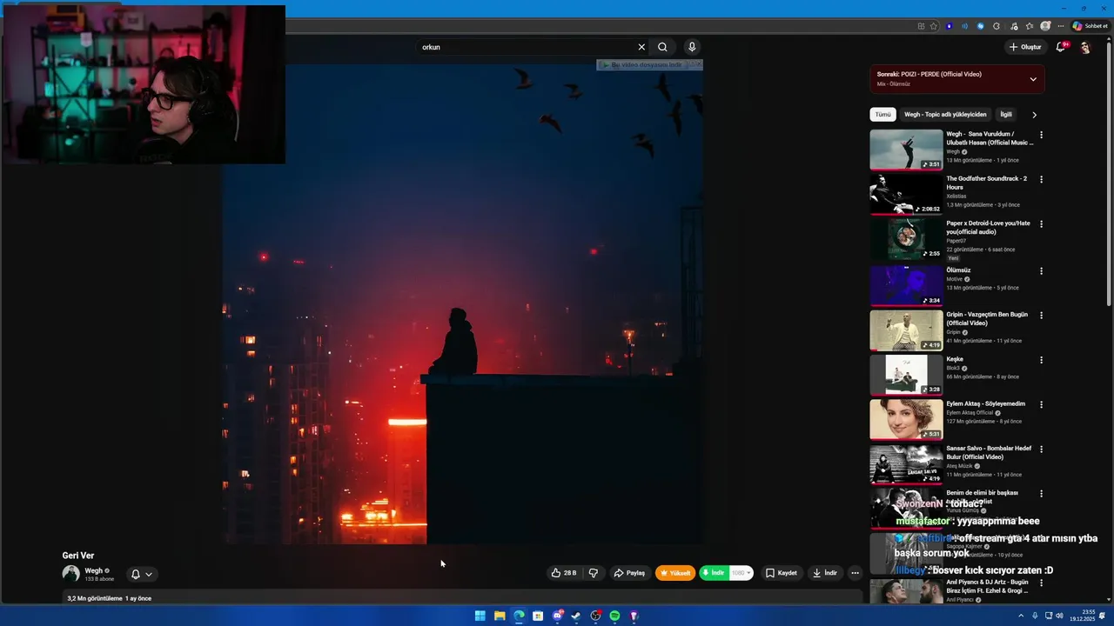Open the Eylem Aktaş - Söyleyemedim thumbnail
1114x626 pixels.
point(906,419)
